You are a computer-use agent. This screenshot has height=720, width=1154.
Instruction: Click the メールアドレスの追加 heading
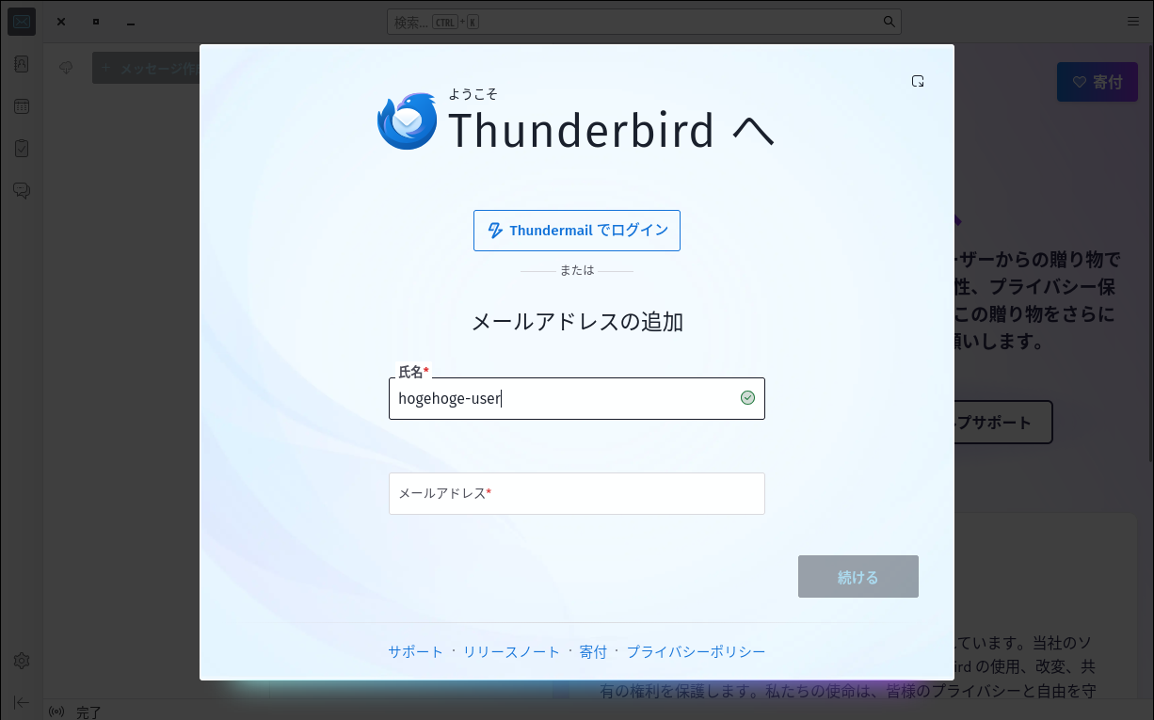577,322
